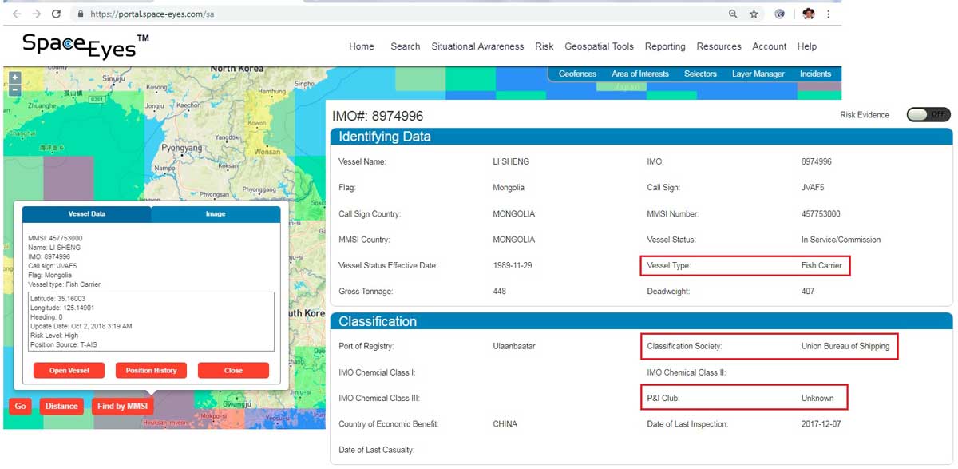The image size is (958, 469).
Task: Click the zoom magnifier icon in address bar
Action: [x=733, y=14]
